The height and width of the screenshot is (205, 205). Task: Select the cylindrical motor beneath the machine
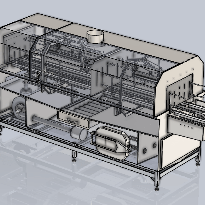[79, 133]
